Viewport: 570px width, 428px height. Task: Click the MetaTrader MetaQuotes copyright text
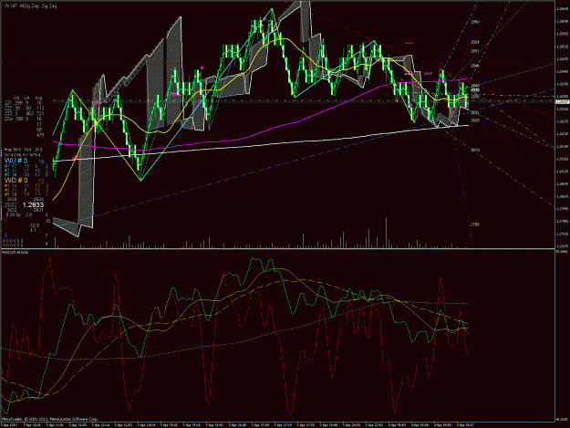click(x=50, y=419)
